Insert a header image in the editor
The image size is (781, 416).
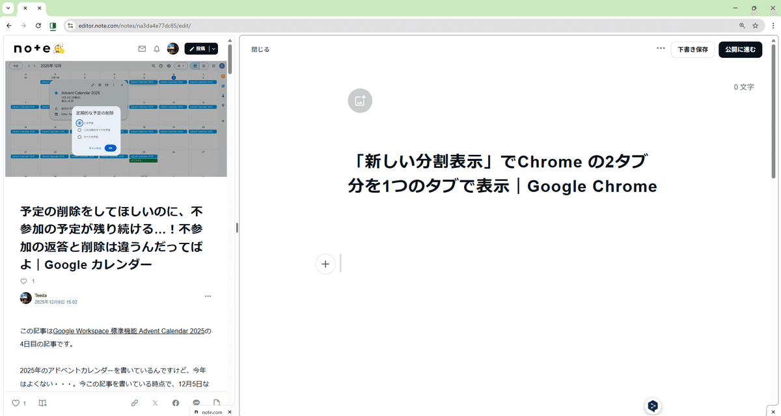(360, 100)
